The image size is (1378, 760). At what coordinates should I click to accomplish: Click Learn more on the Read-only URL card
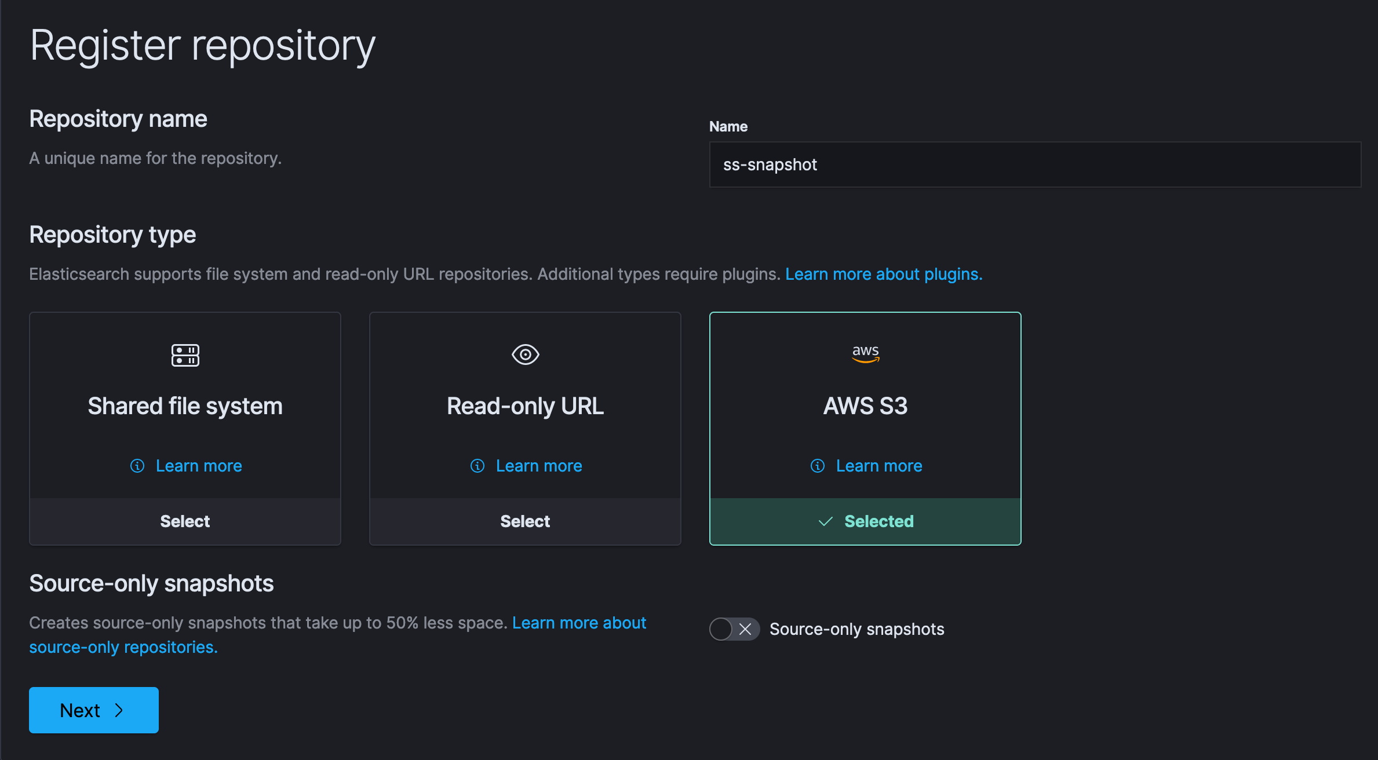pos(538,466)
